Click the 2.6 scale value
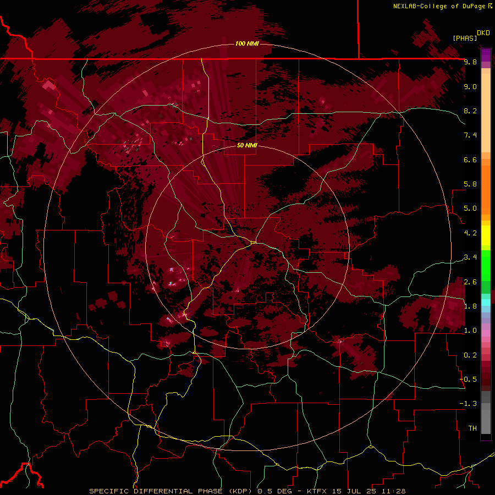The height and width of the screenshot is (495, 495). pyautogui.click(x=470, y=282)
